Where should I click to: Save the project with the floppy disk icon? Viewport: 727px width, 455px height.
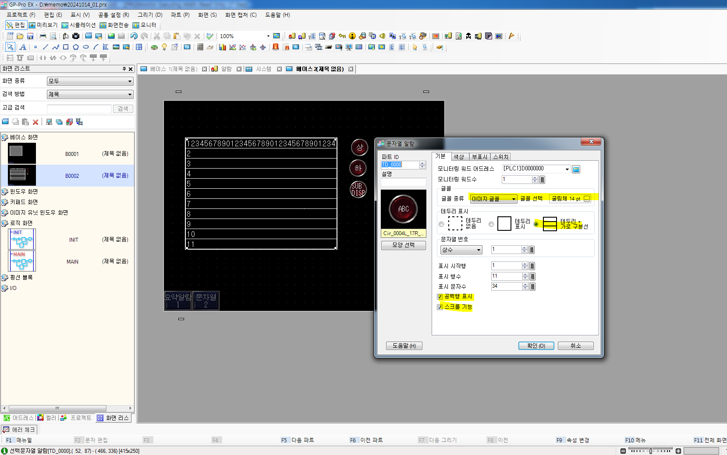pyautogui.click(x=30, y=36)
